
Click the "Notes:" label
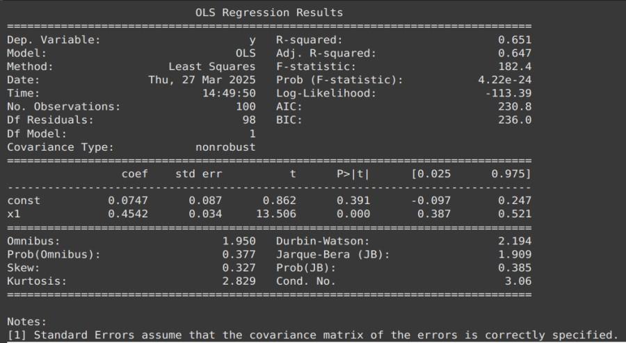point(26,321)
